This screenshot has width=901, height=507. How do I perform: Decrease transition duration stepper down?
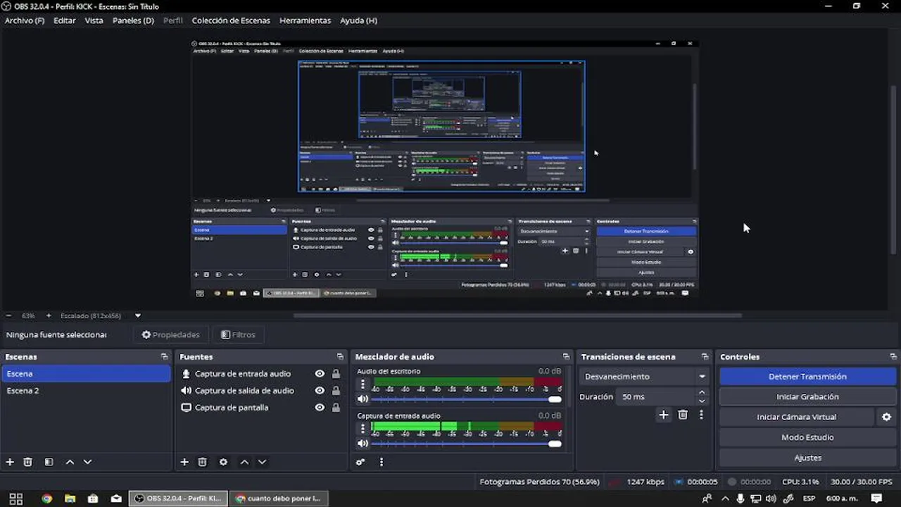coord(702,401)
